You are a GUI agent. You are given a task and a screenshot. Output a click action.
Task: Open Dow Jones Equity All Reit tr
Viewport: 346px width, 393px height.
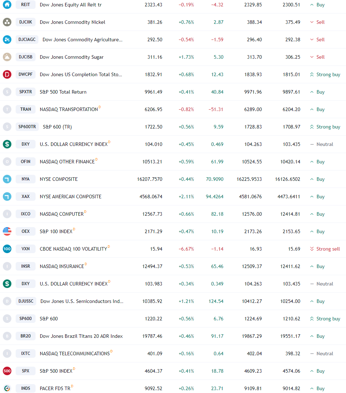[x=71, y=5]
